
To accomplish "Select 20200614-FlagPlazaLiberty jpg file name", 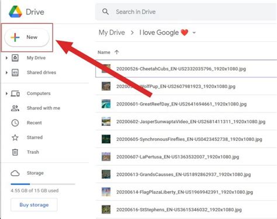I will [185, 192].
